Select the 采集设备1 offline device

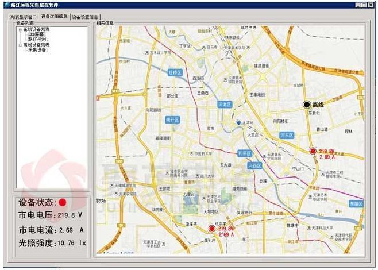pyautogui.click(x=38, y=49)
